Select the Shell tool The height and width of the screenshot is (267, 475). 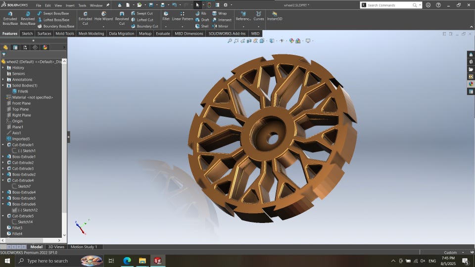tap(202, 26)
